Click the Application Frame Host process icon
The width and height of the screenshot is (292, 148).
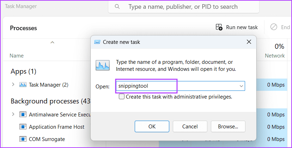coord(23,127)
